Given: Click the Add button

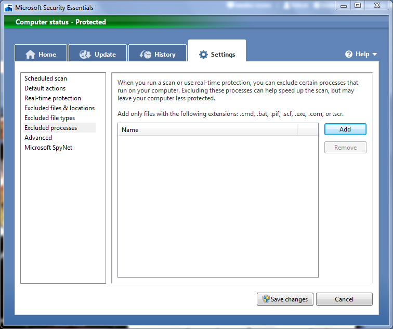Looking at the screenshot, I should (x=345, y=129).
